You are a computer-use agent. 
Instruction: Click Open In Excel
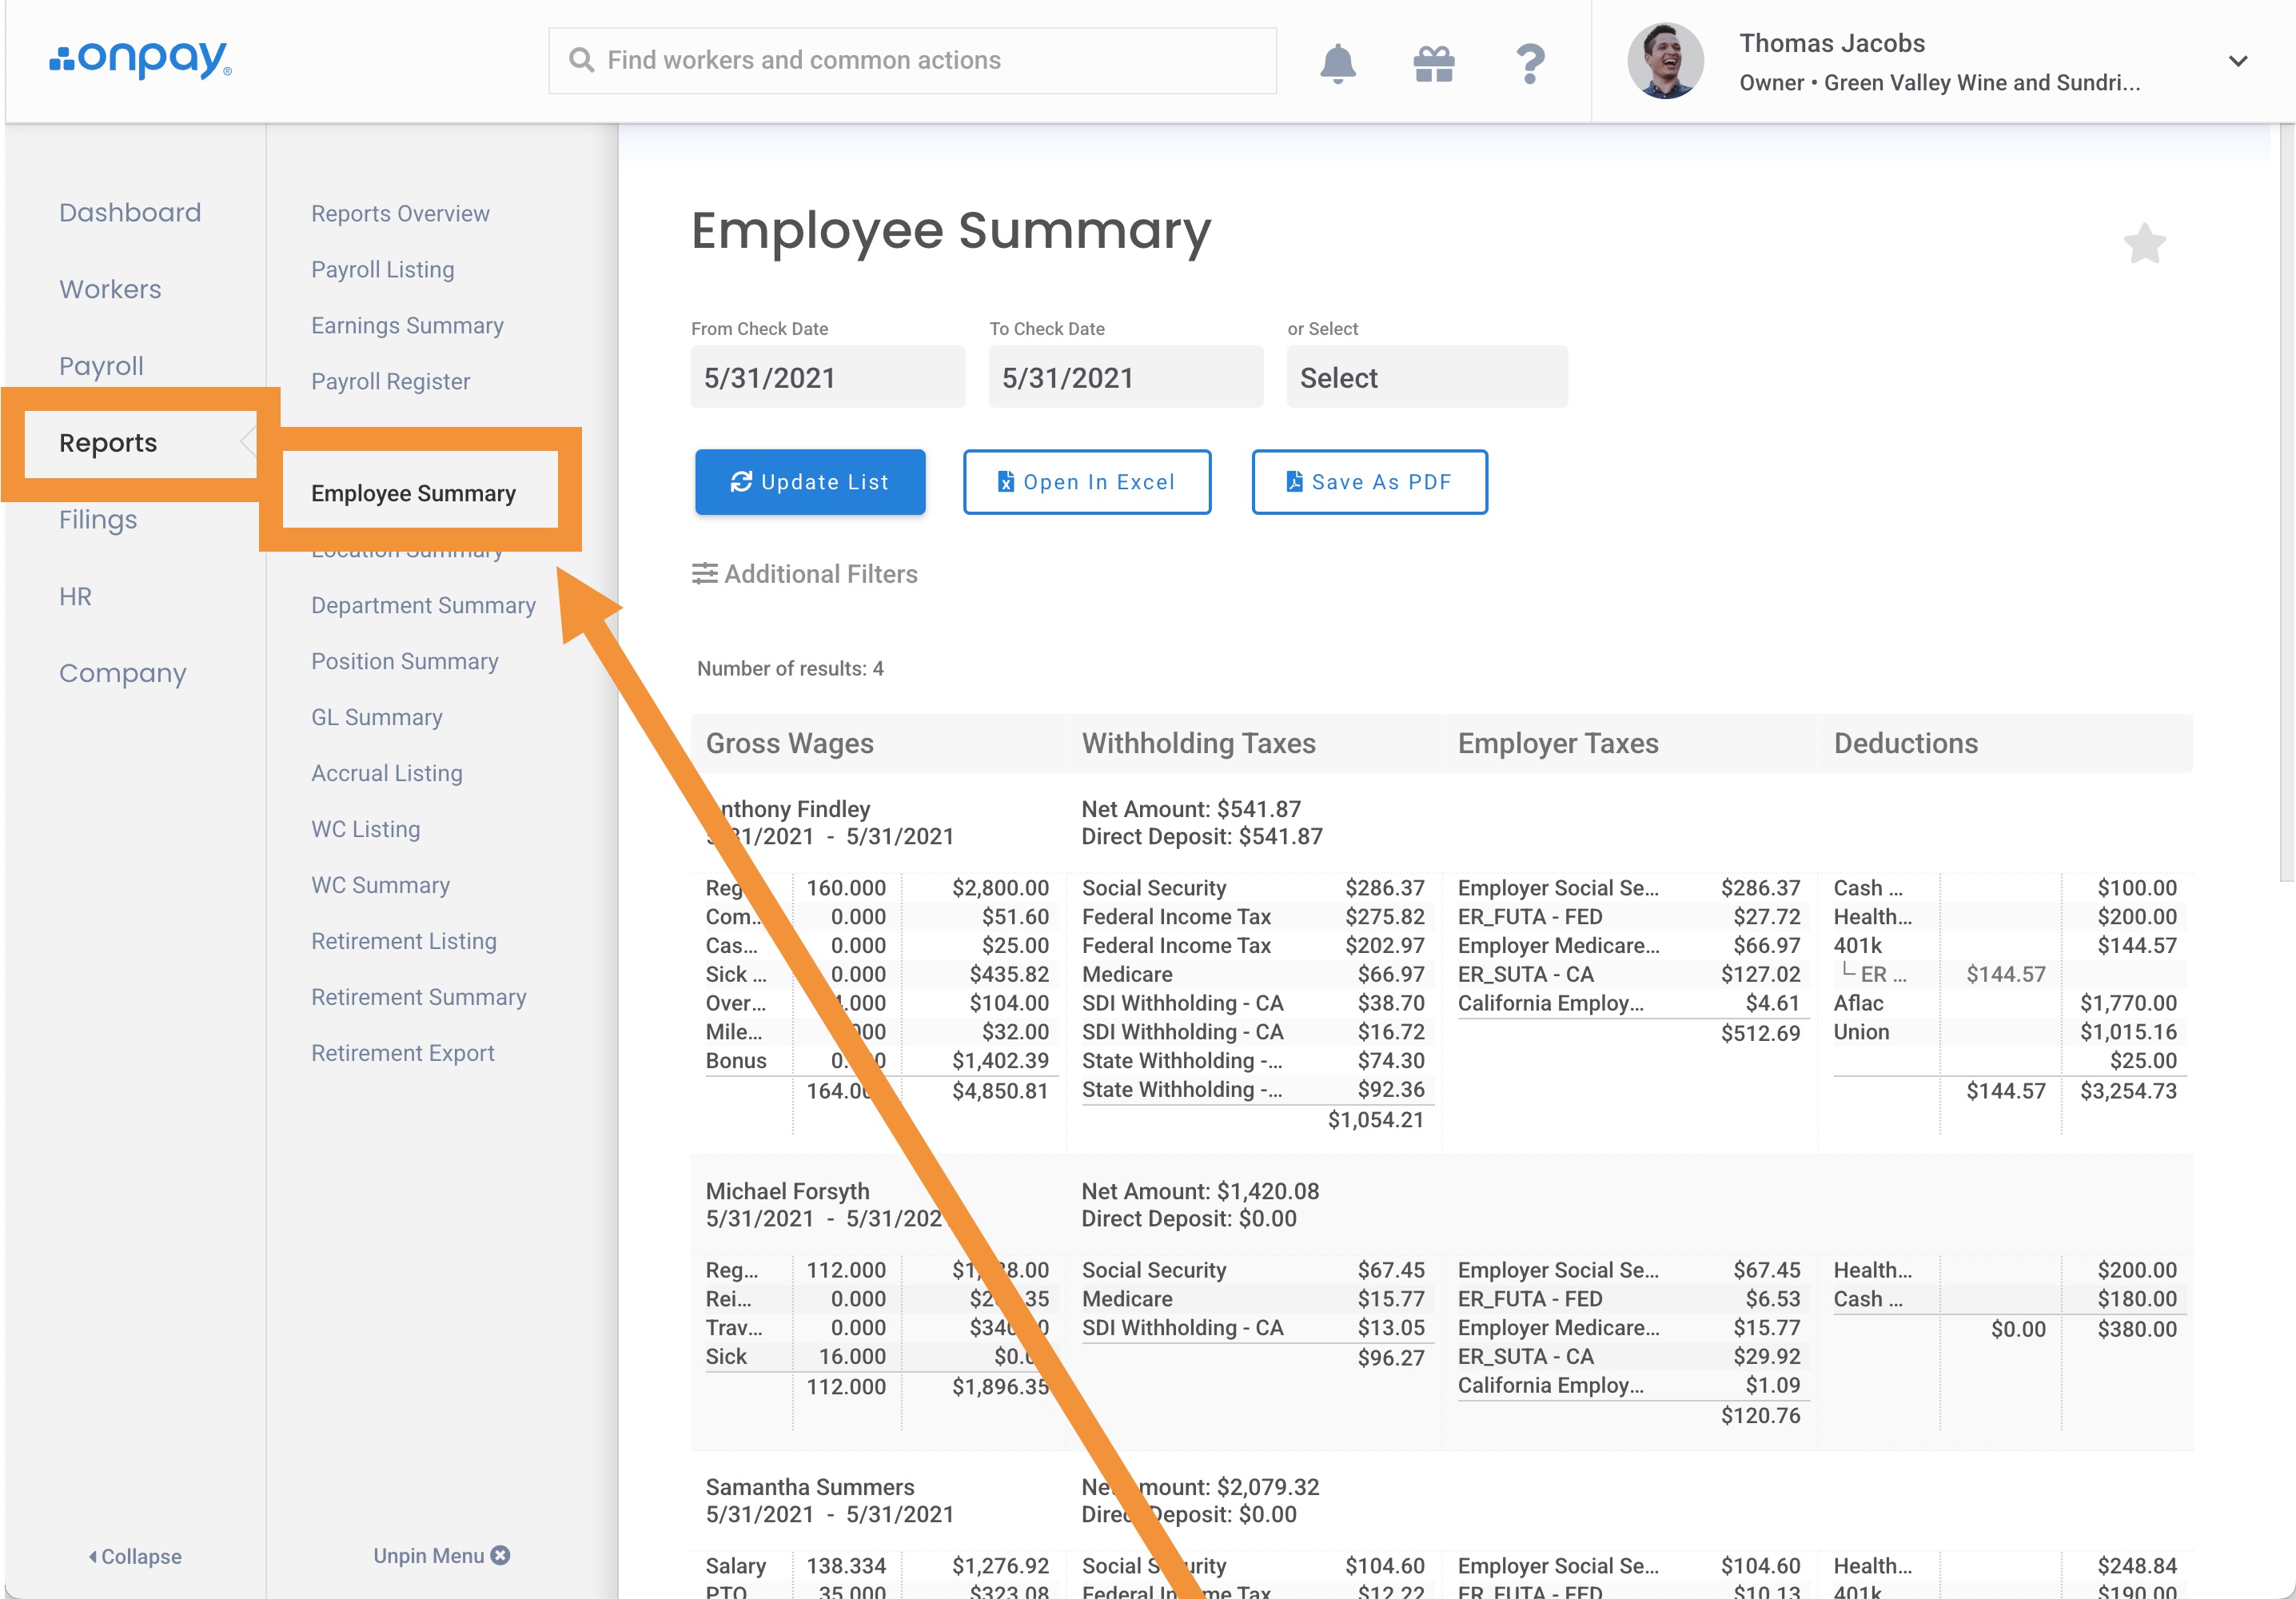pyautogui.click(x=1087, y=482)
